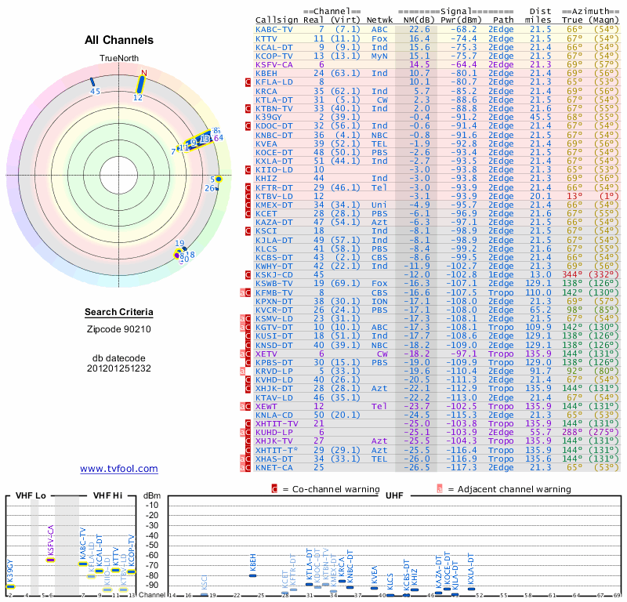Click the co-channel warning icon beside KVHD-LD

[x=248, y=380]
